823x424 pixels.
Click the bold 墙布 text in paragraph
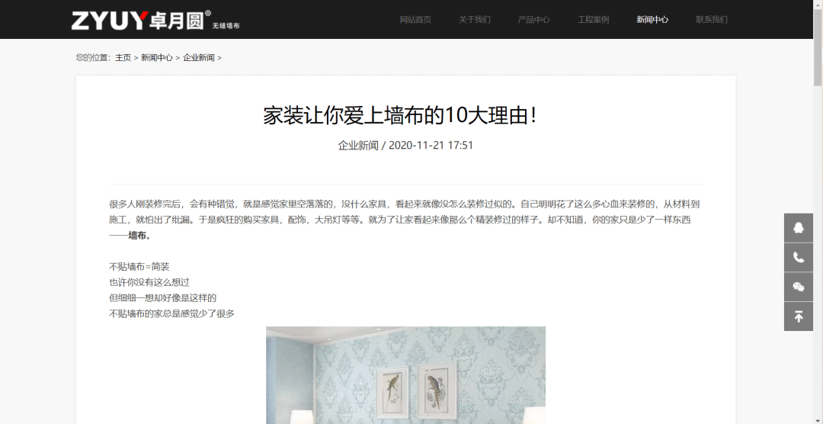(x=138, y=236)
